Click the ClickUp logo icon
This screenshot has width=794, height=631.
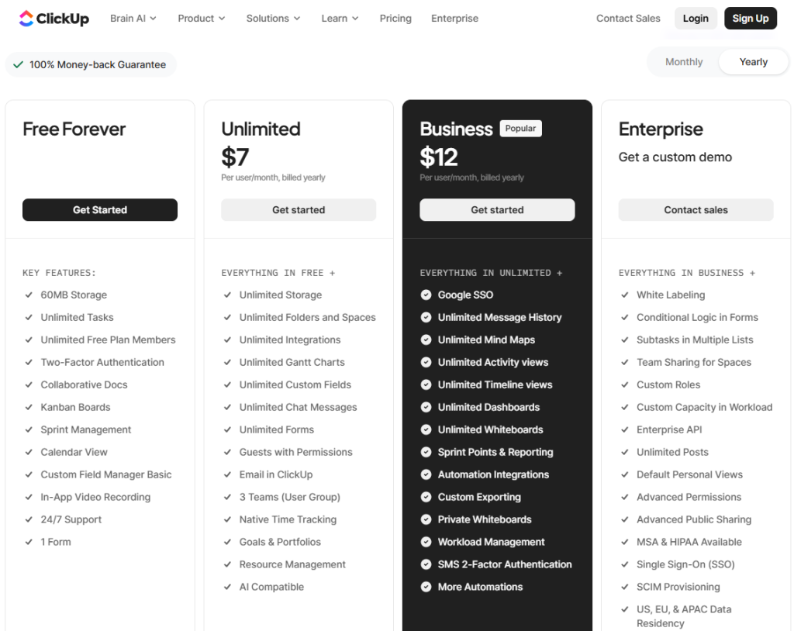[26, 18]
